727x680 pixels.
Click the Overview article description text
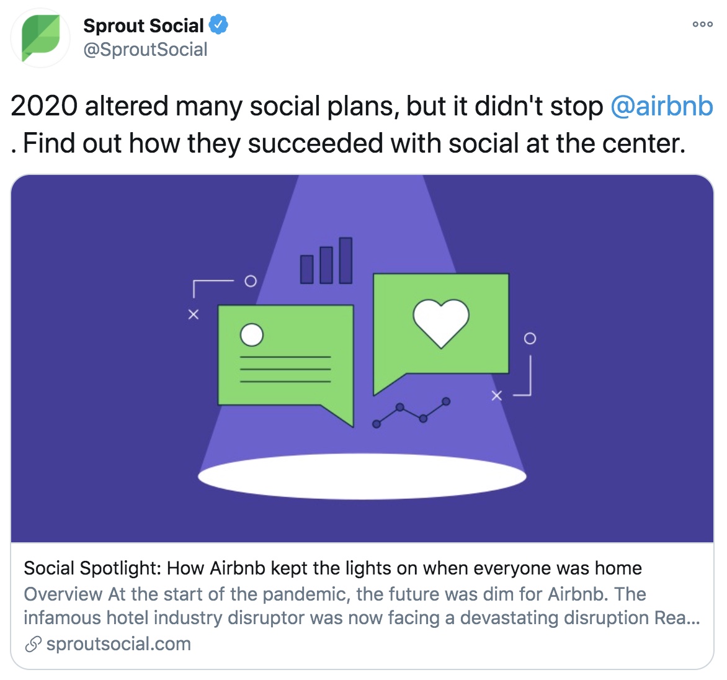(x=362, y=606)
